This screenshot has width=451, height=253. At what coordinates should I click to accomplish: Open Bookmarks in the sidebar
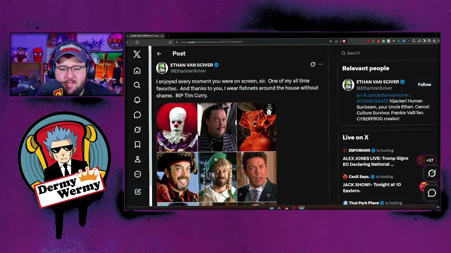click(137, 144)
